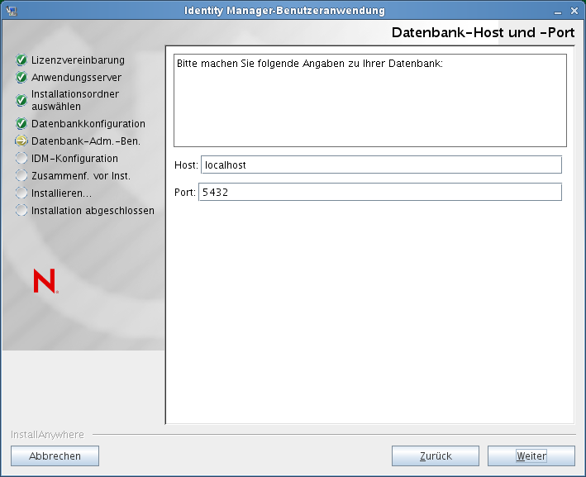Image resolution: width=586 pixels, height=477 pixels.
Task: Click the checkmark beside Installationsordner auswählen
Action: point(21,100)
